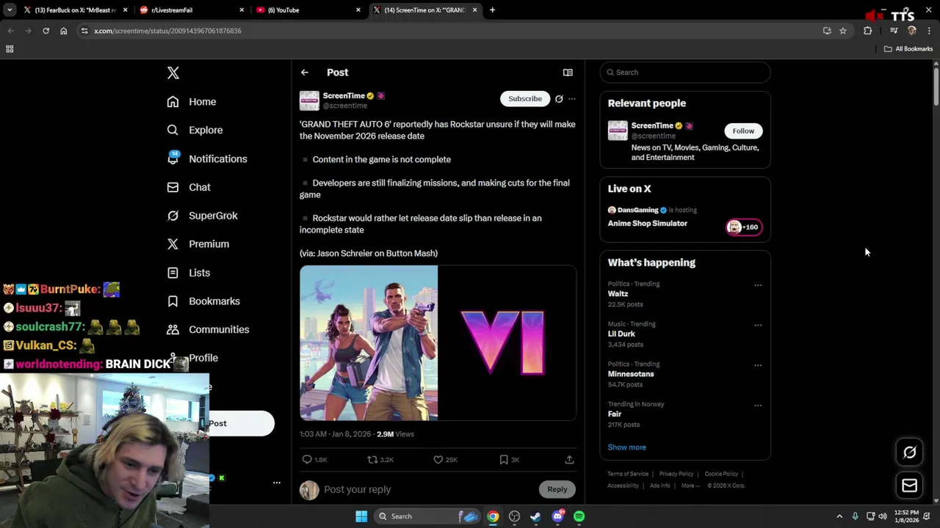Image resolution: width=940 pixels, height=528 pixels.
Task: Open Communities in the sidebar
Action: click(x=208, y=329)
